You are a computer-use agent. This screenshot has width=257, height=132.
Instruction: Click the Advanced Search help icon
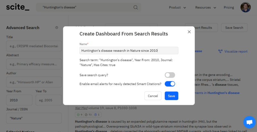[x=57, y=28]
